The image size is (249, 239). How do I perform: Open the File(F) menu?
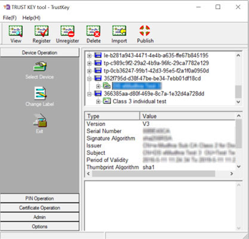point(10,18)
